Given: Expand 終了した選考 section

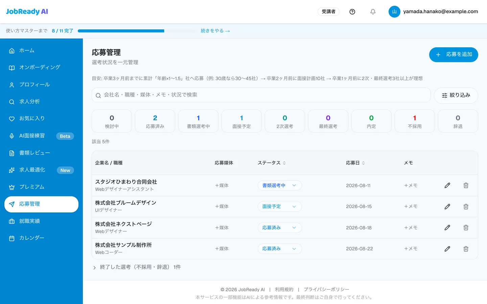Looking at the screenshot, I should pyautogui.click(x=137, y=267).
